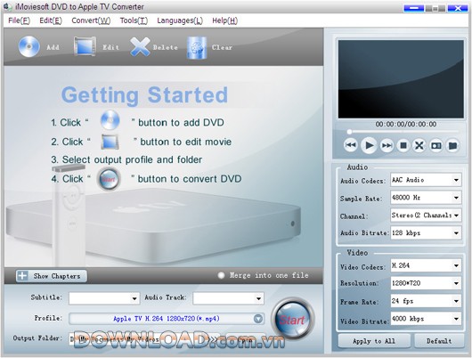Expand the Profile selection list arrow
The height and width of the screenshot is (358, 472).
coord(258,319)
